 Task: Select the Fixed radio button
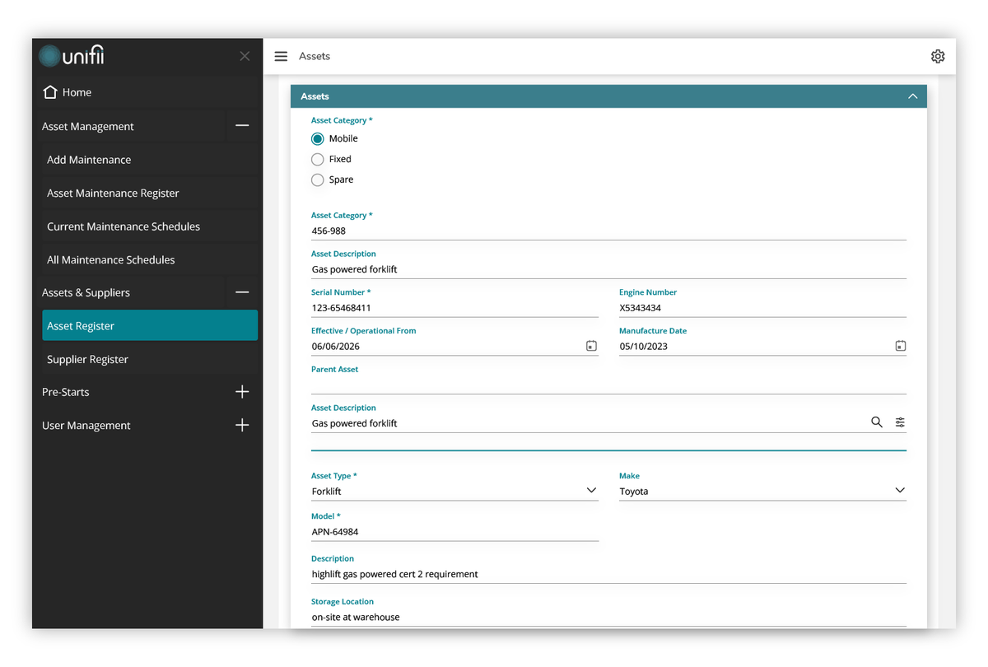318,160
